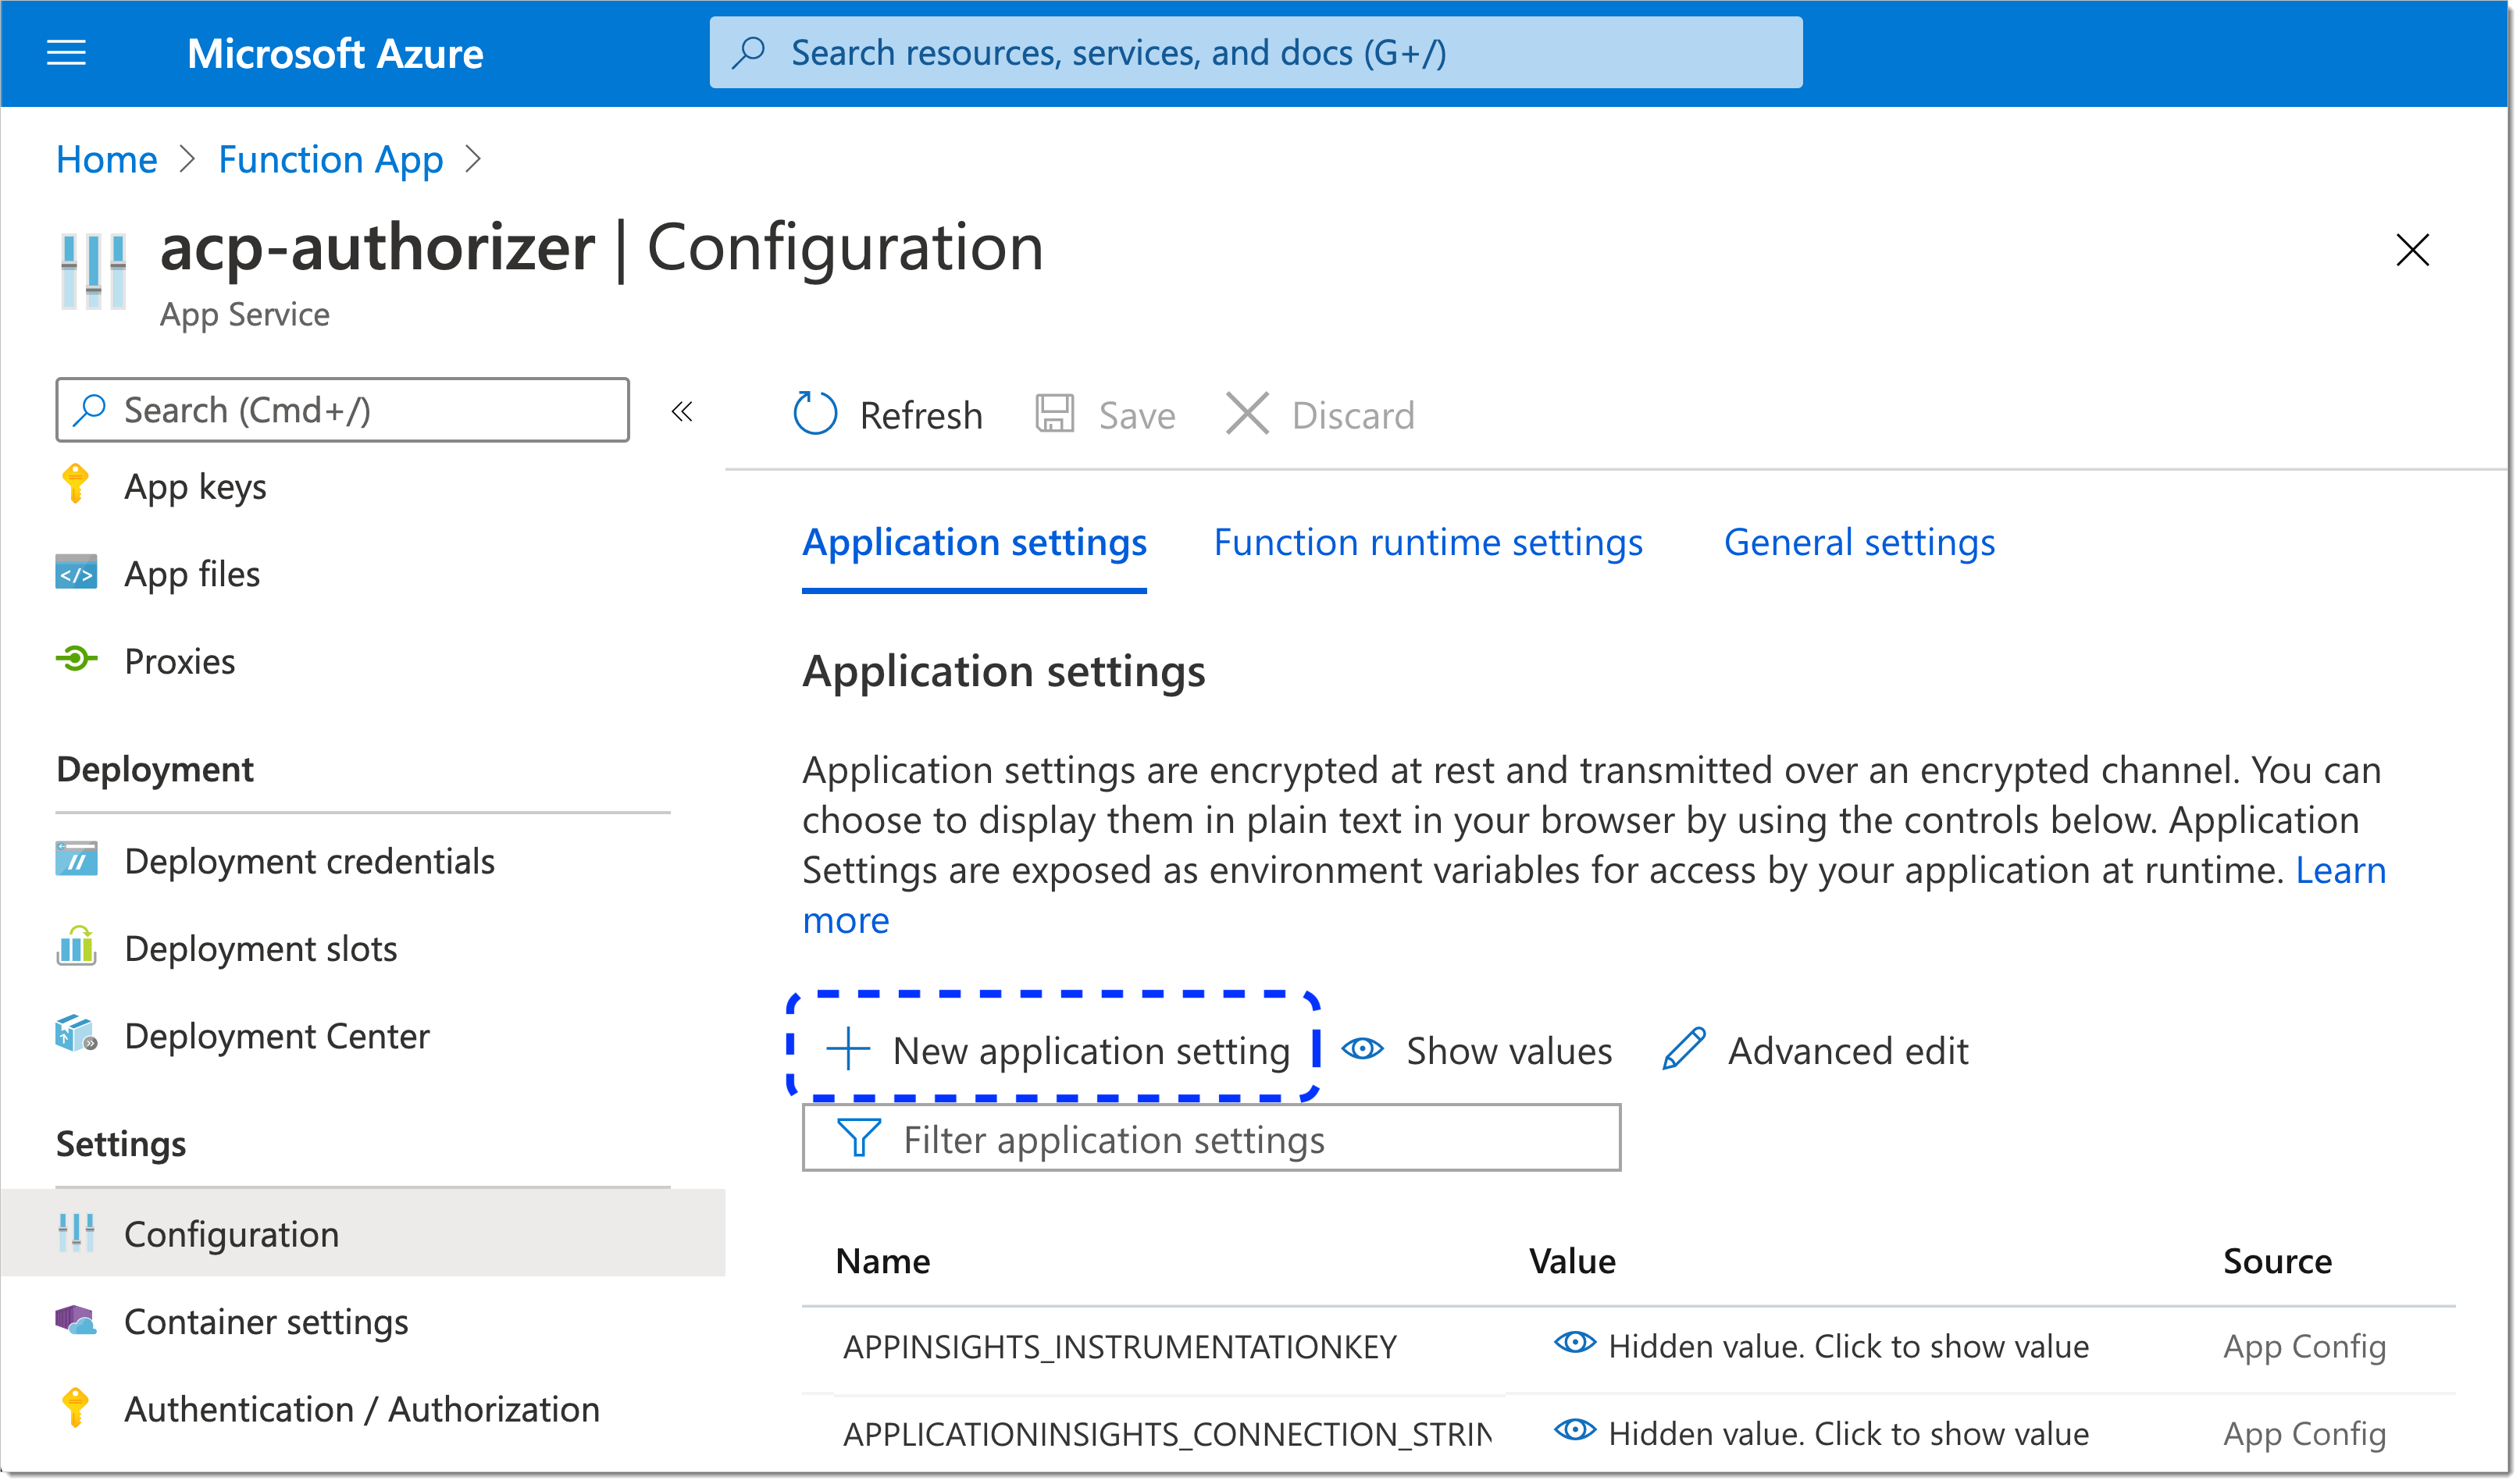Switch to General settings tab
The image size is (2520, 1484).
pyautogui.click(x=1861, y=543)
